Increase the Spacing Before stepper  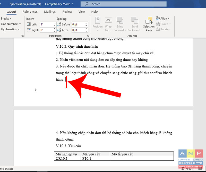click(86, 23)
